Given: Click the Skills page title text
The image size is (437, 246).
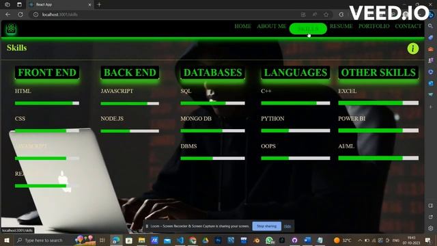Looking at the screenshot, I should (16, 48).
